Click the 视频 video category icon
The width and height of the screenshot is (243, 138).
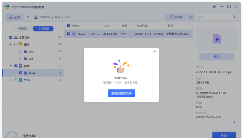tap(21, 66)
